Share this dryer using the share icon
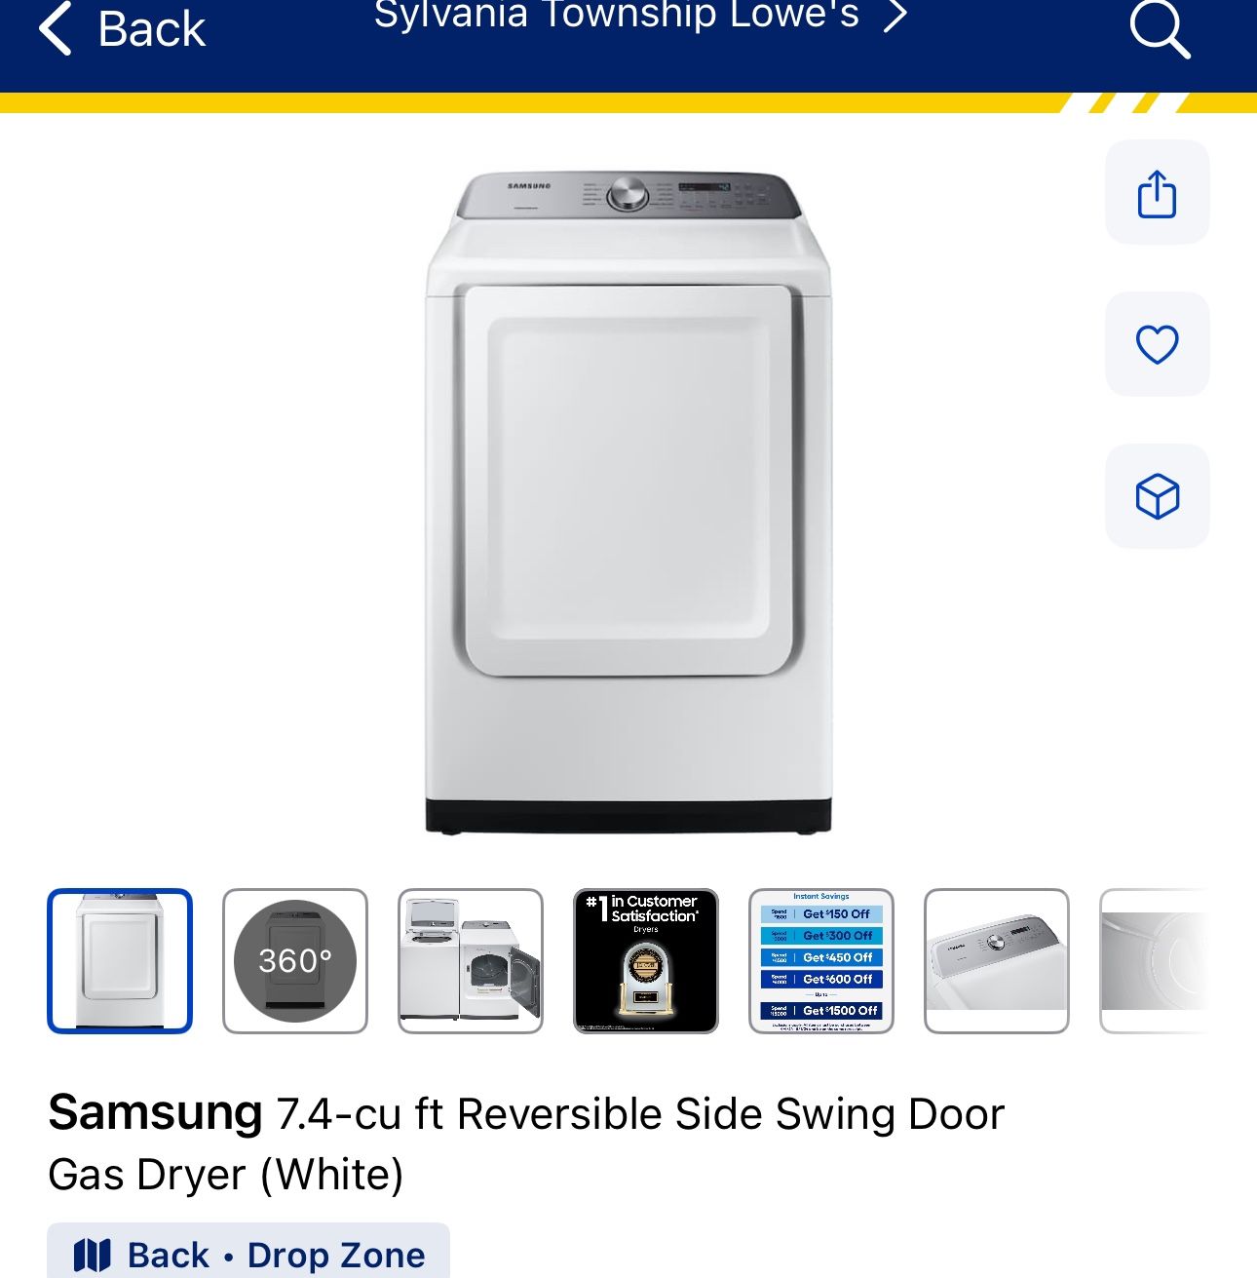Screen dimensions: 1257x1278 click(1157, 192)
